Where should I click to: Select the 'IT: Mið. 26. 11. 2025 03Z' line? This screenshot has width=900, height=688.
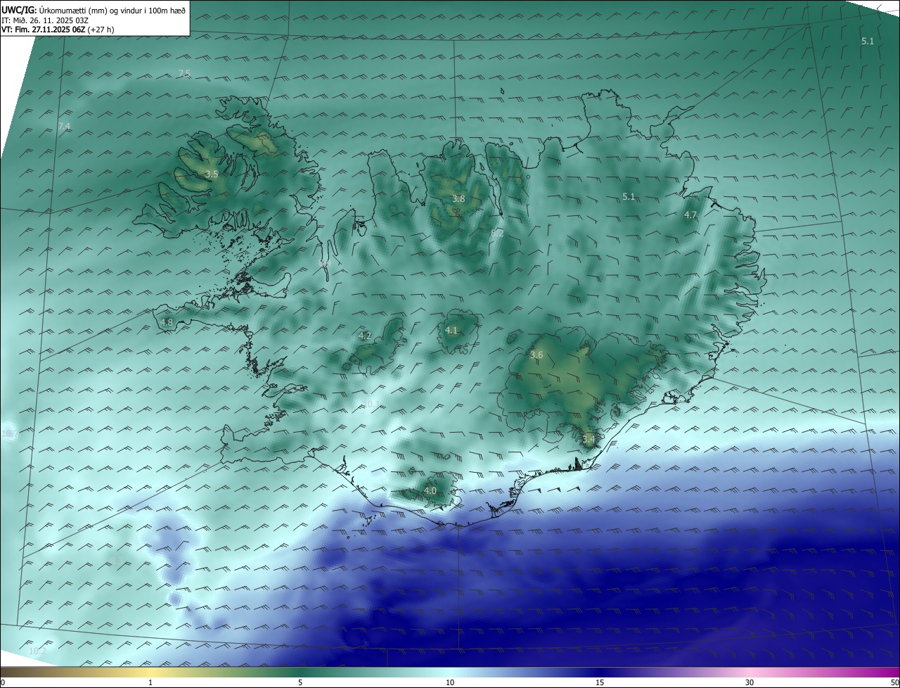[x=44, y=20]
